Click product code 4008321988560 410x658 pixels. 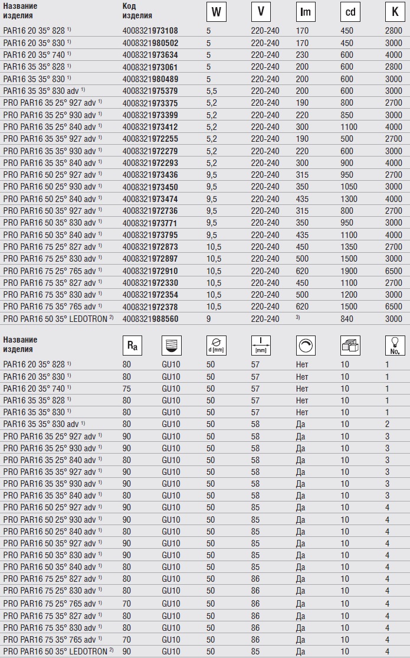click(150, 319)
